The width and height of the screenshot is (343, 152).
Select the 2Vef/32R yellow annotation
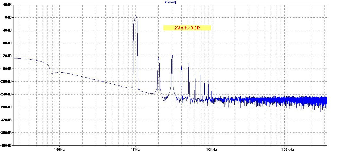click(187, 28)
